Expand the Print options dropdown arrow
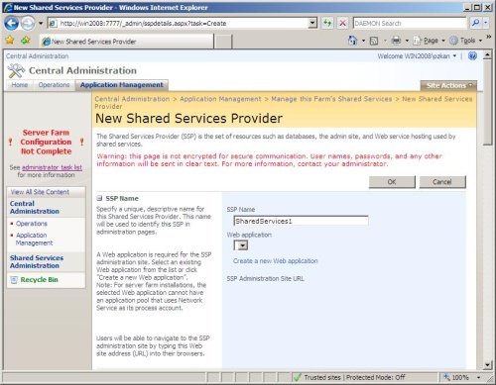Image resolution: width=496 pixels, height=385 pixels. point(407,41)
